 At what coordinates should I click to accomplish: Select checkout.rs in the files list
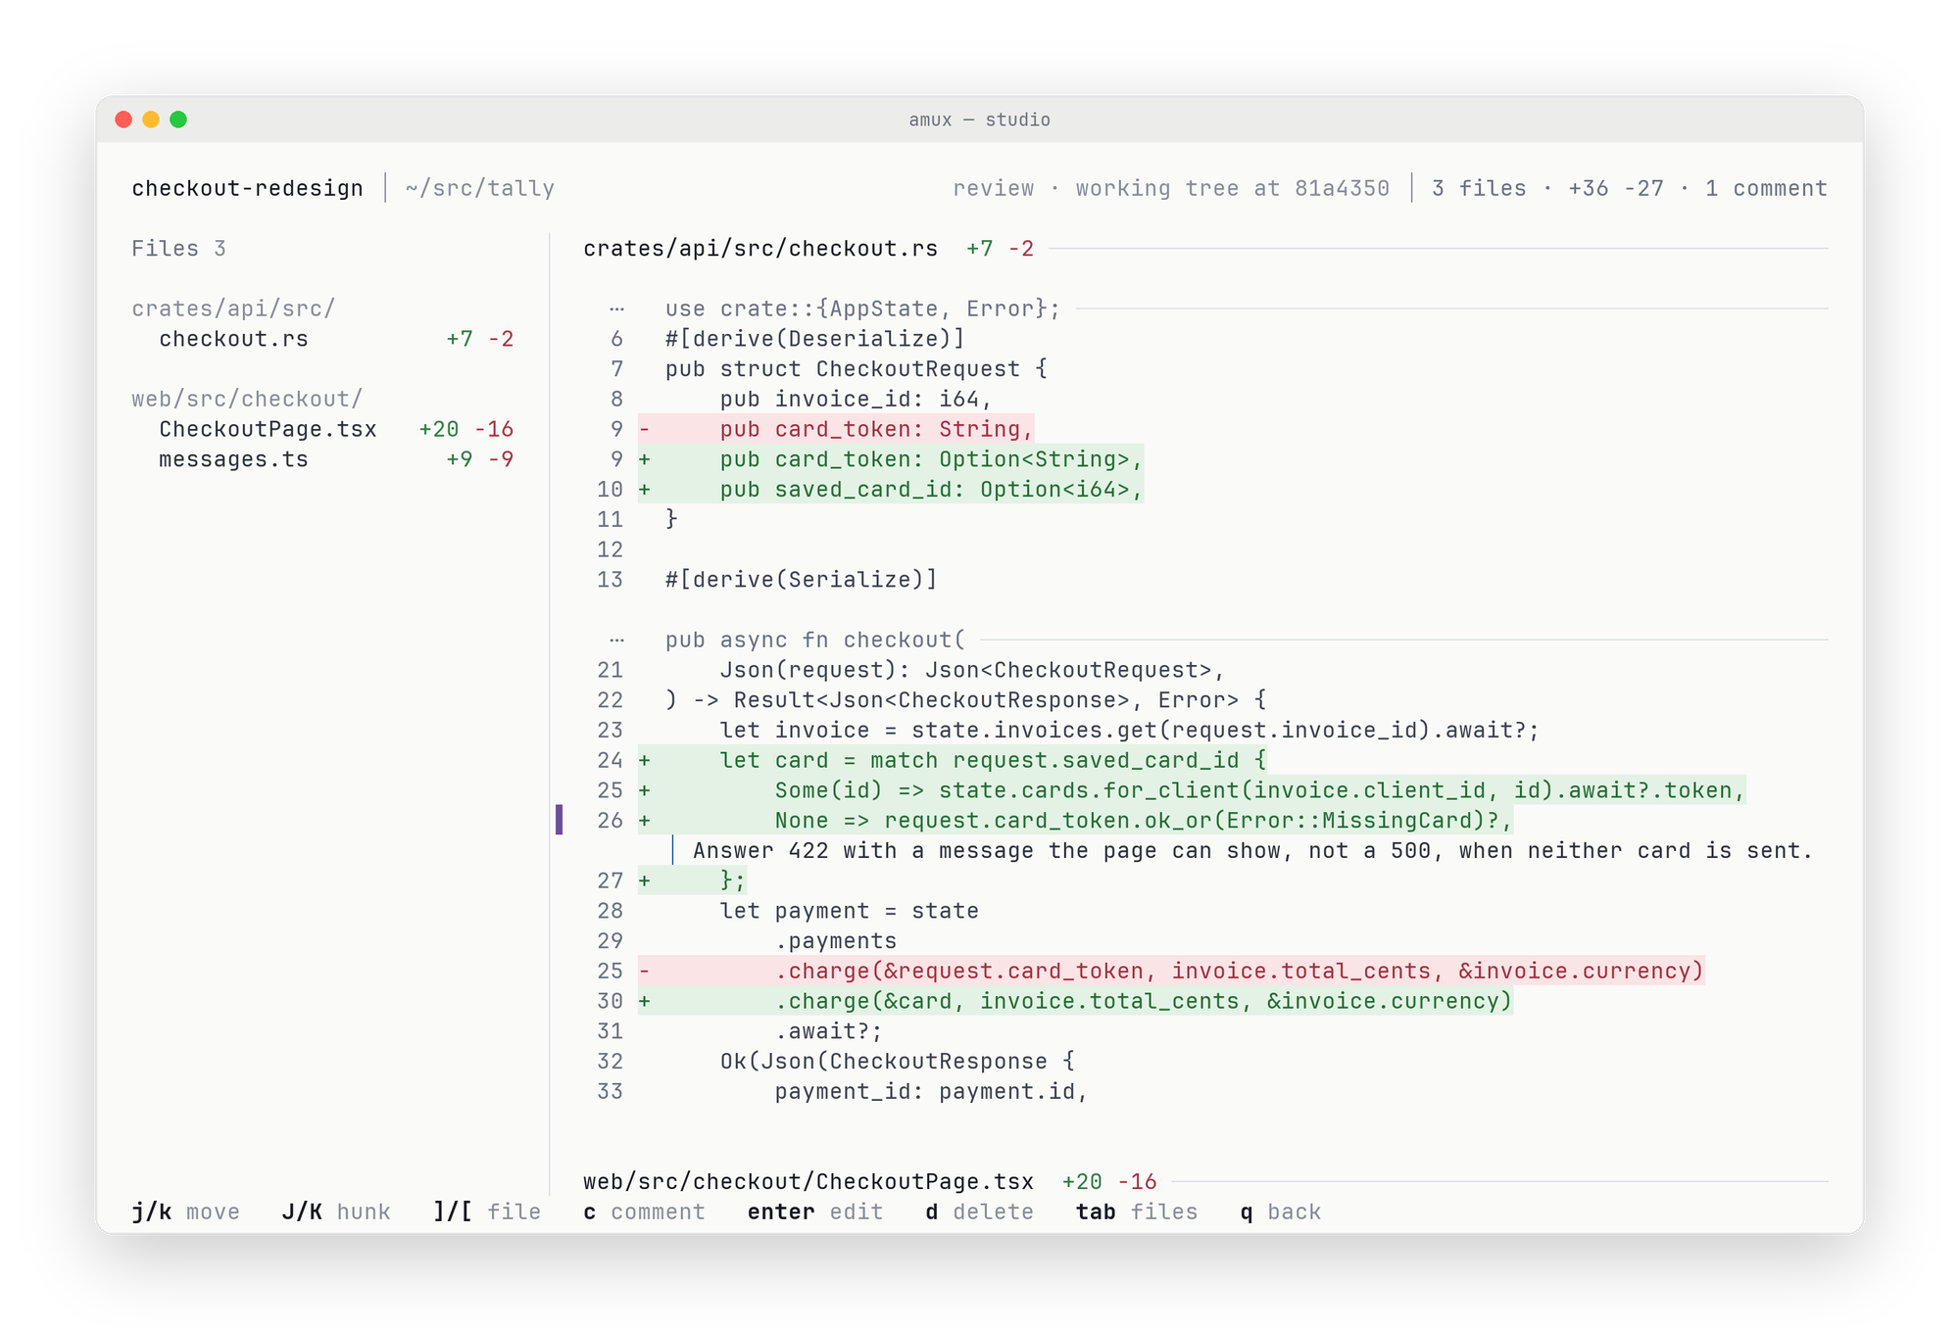(323, 339)
